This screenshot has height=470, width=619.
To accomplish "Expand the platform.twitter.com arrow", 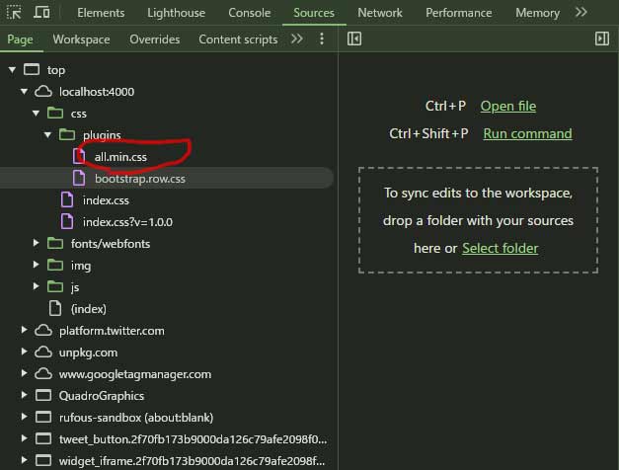I will (25, 331).
